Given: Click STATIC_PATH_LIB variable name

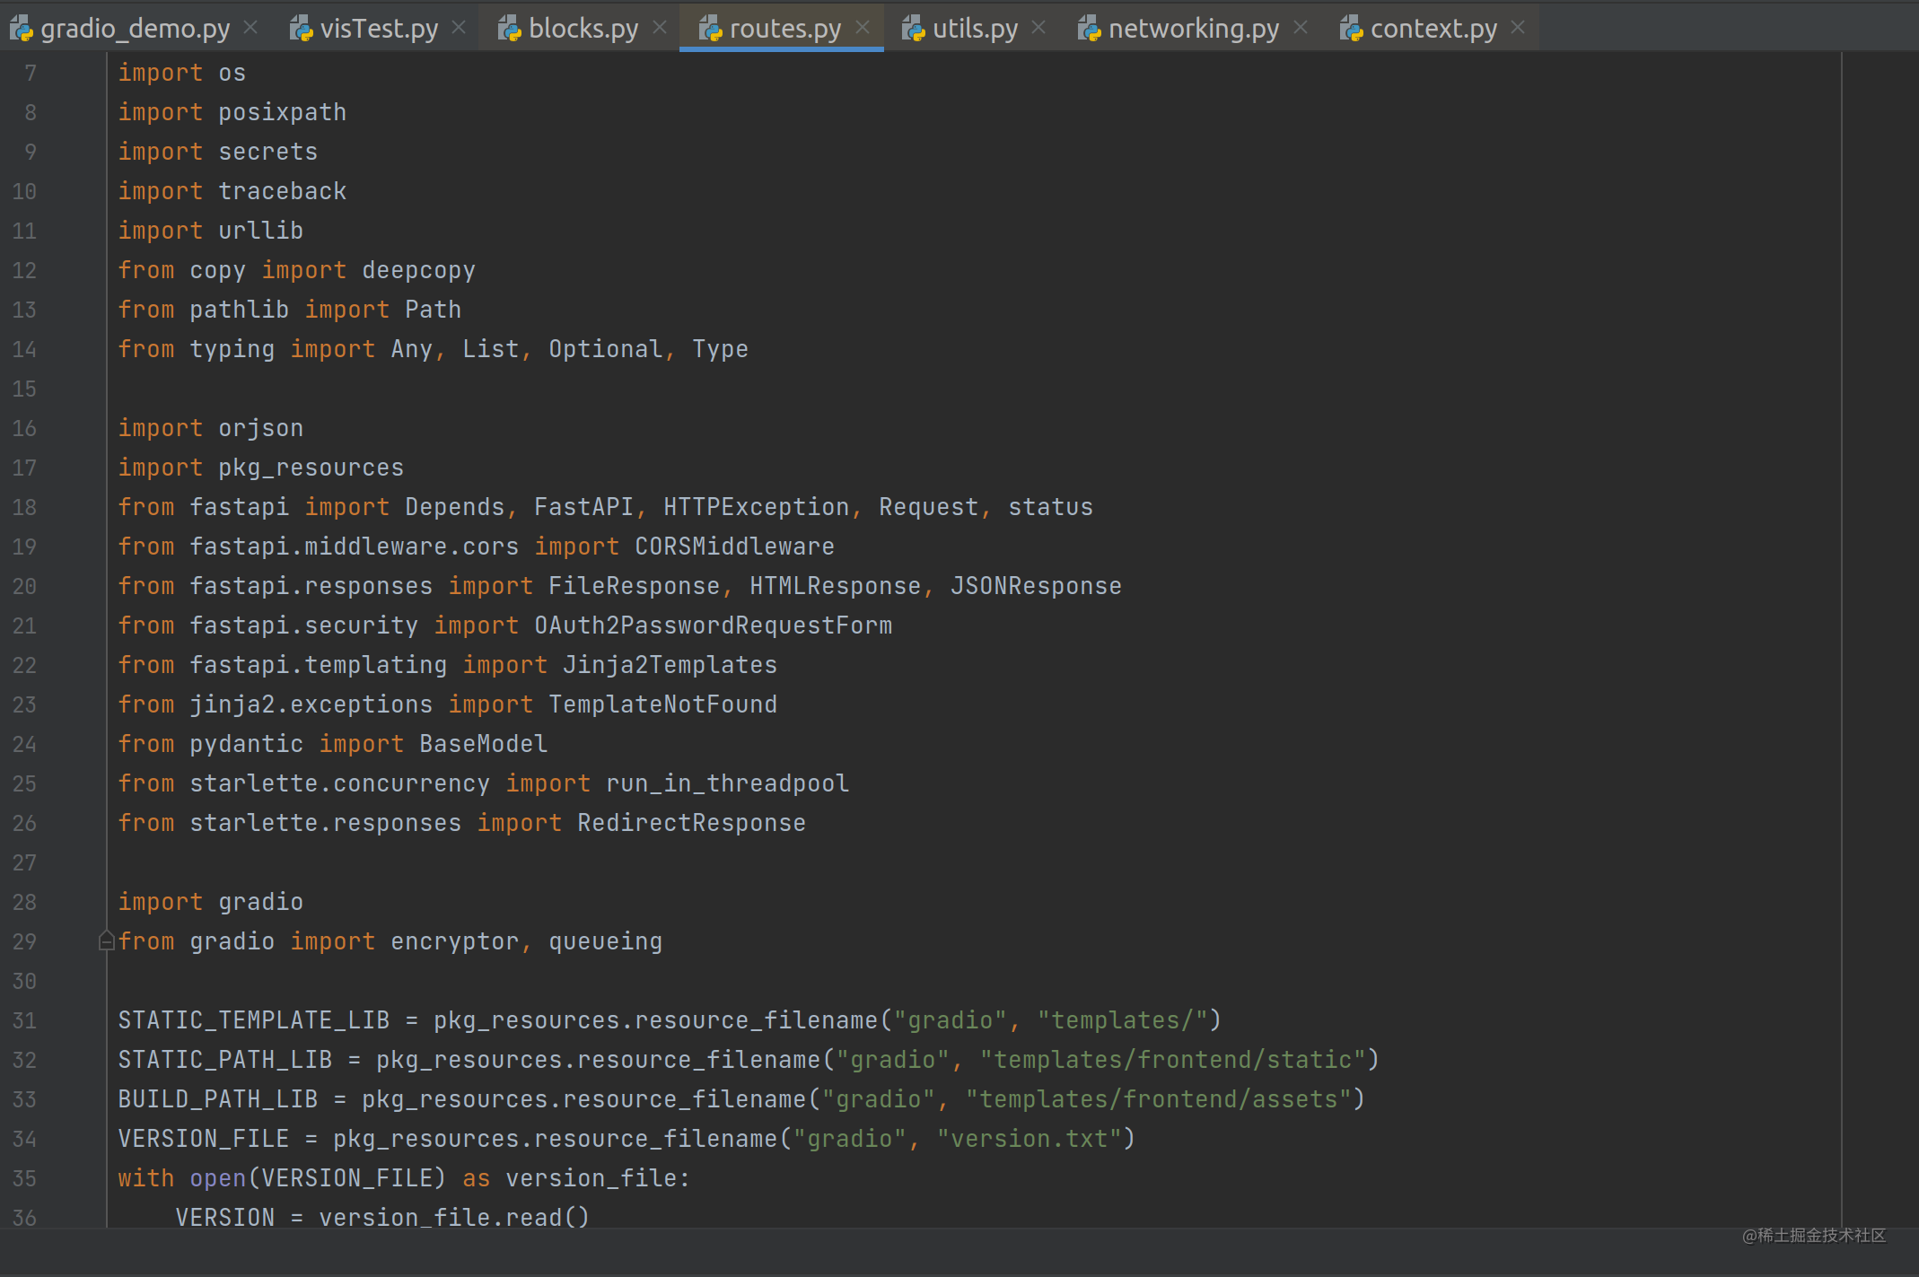Looking at the screenshot, I should (x=225, y=1060).
